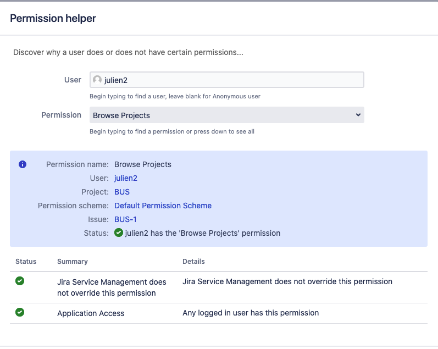Click 'Browse Projects' value beside Permission name
Viewport: 438px width, 349px height.
click(x=143, y=164)
